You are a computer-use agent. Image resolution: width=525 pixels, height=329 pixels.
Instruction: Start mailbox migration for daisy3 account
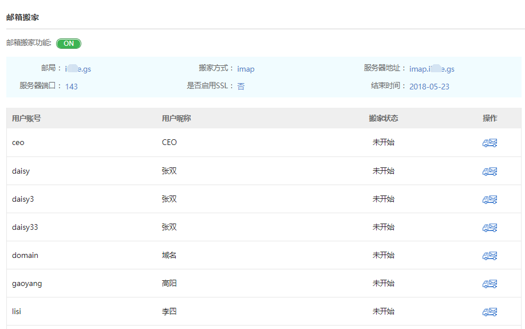(x=490, y=199)
